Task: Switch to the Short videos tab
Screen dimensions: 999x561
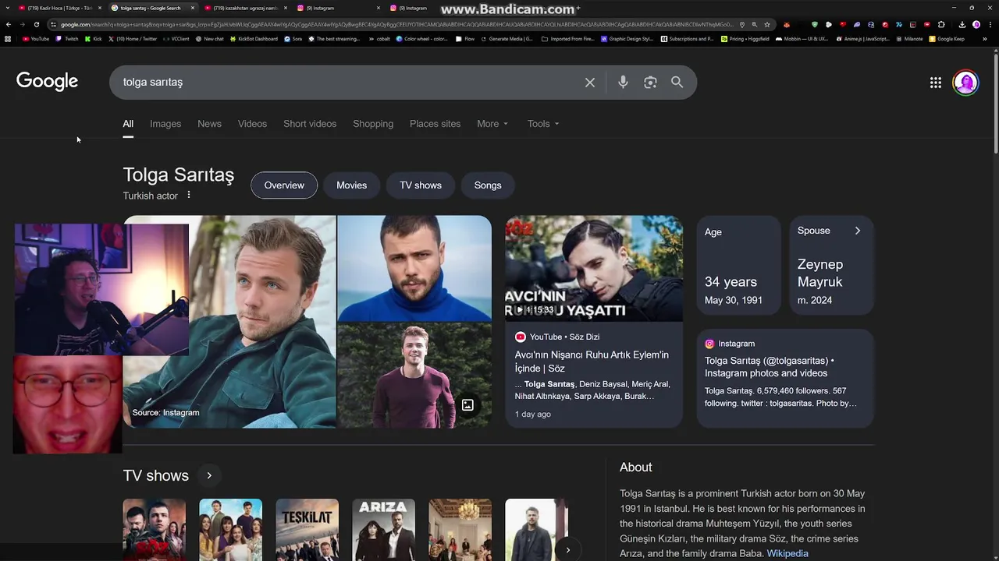Action: [310, 124]
